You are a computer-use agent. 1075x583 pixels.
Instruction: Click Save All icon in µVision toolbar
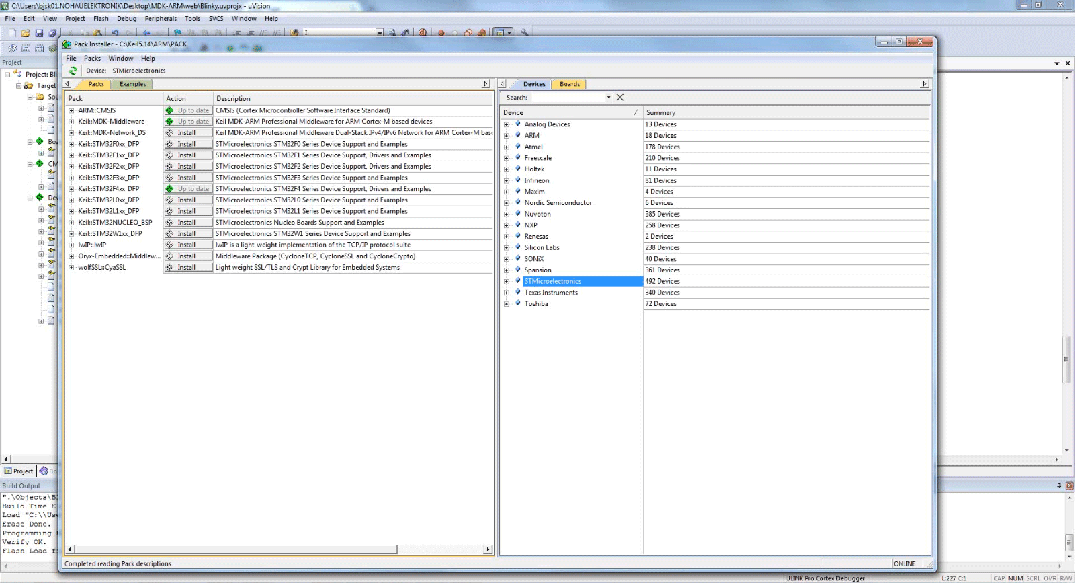coord(52,32)
